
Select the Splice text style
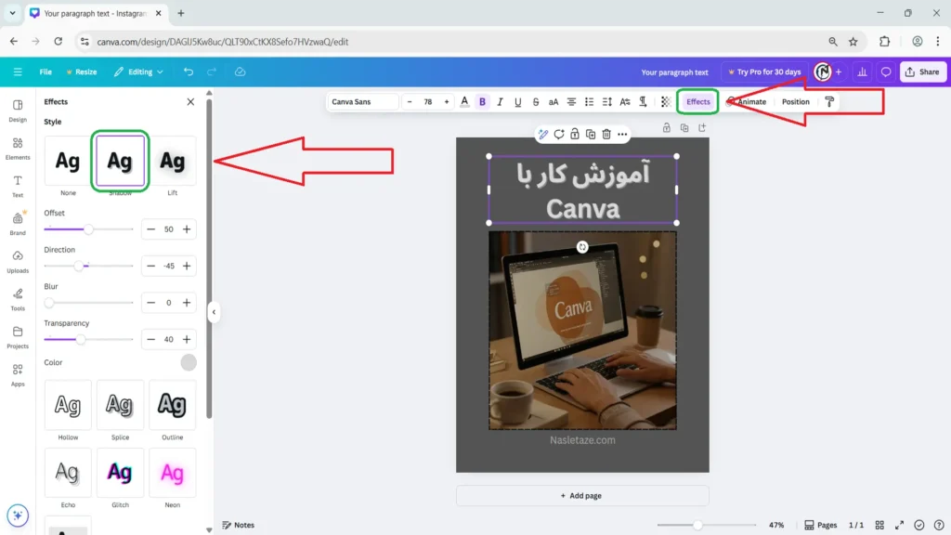120,405
